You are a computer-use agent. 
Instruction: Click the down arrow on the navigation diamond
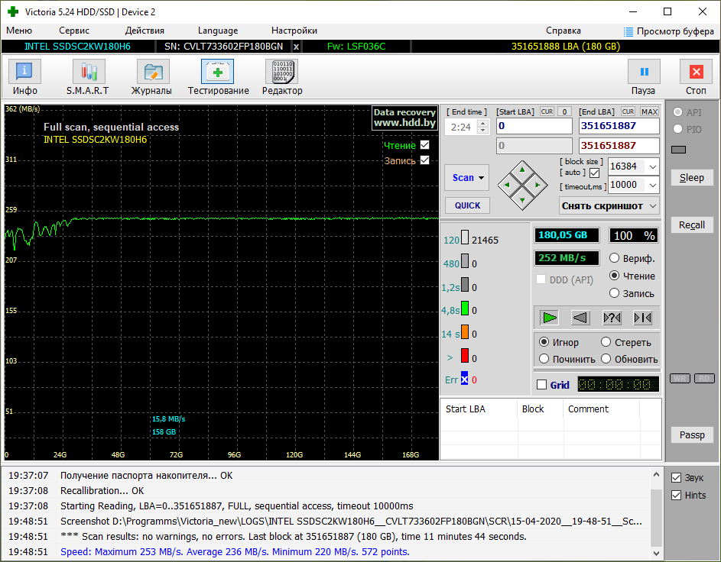point(522,200)
